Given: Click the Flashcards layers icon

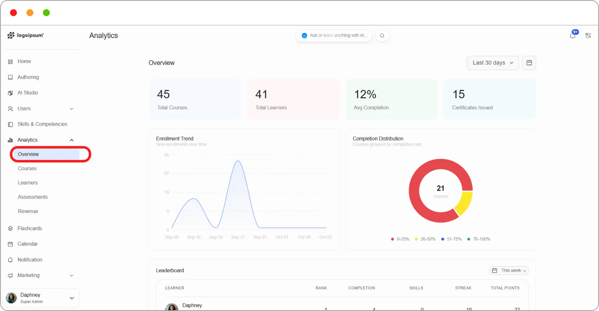Looking at the screenshot, I should click(x=10, y=229).
